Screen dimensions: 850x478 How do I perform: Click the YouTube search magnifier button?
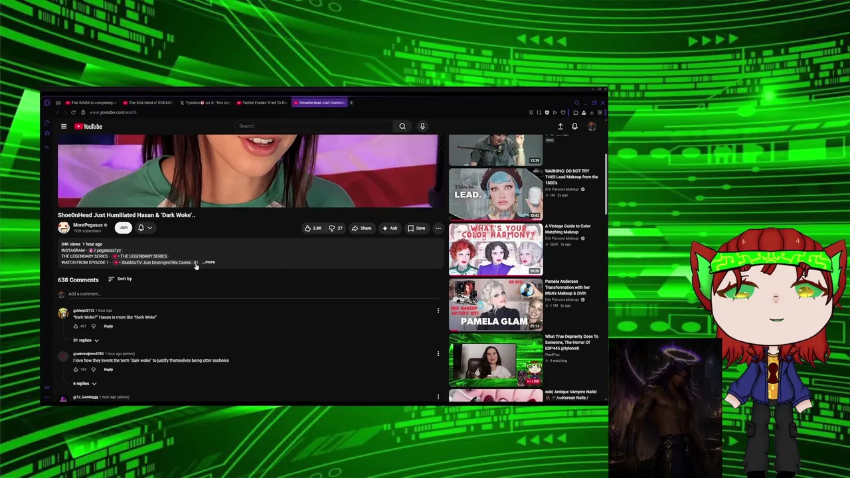402,126
